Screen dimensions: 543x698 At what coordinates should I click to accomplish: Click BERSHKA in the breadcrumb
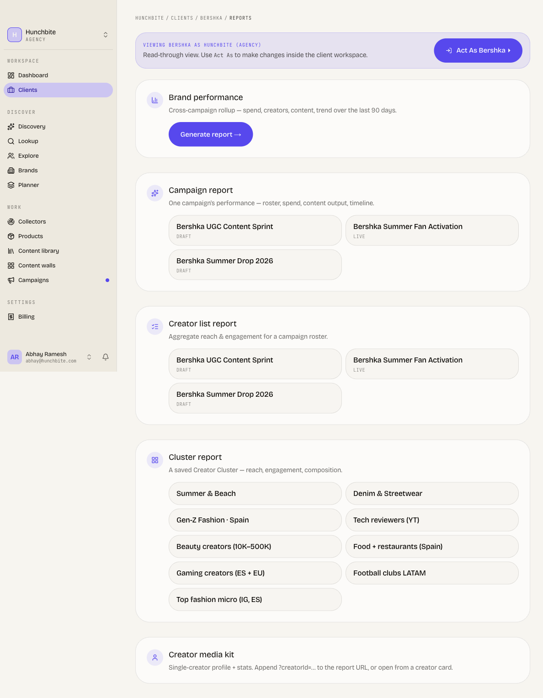point(211,18)
